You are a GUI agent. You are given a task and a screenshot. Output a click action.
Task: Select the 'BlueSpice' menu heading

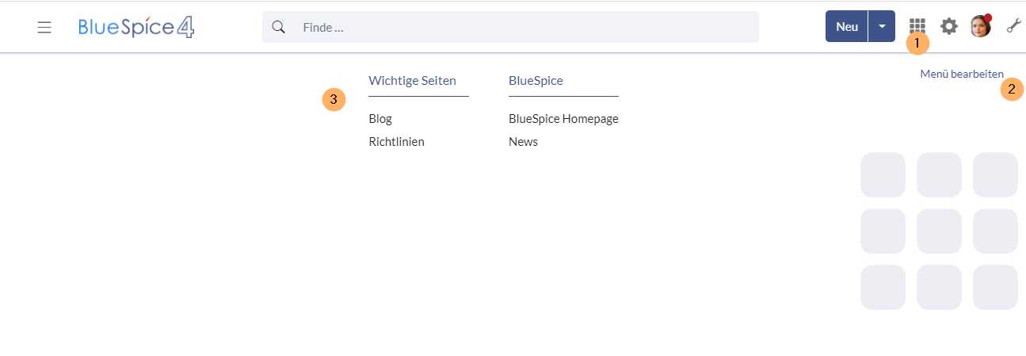pyautogui.click(x=536, y=80)
